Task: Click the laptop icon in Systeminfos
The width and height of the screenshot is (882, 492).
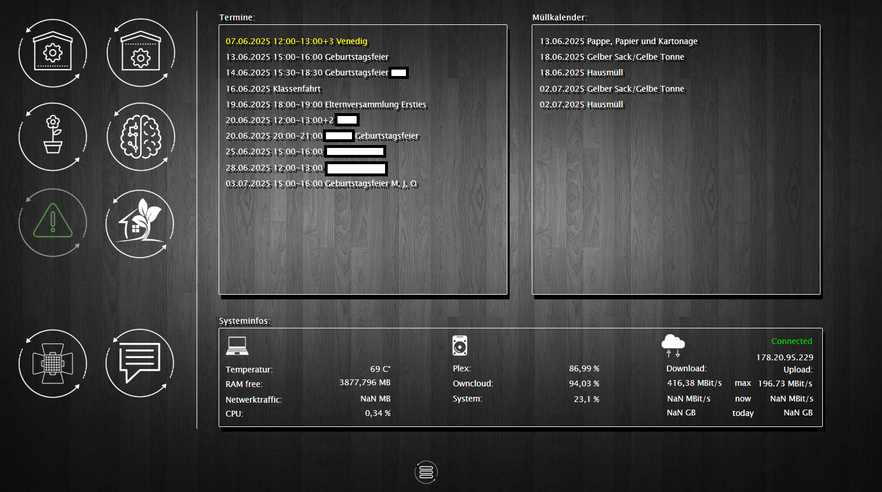Action: [x=237, y=346]
